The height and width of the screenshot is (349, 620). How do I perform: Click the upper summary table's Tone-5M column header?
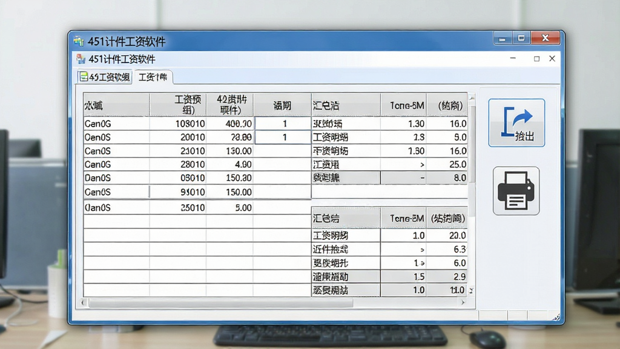coord(404,105)
